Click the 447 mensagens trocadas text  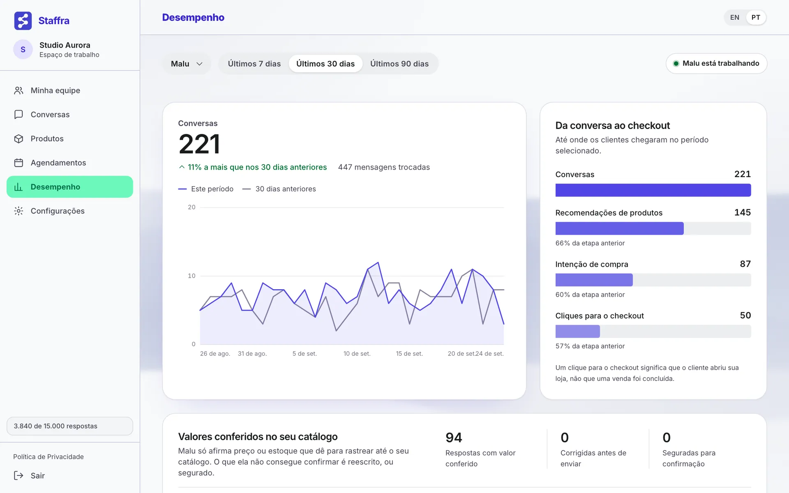click(x=384, y=167)
